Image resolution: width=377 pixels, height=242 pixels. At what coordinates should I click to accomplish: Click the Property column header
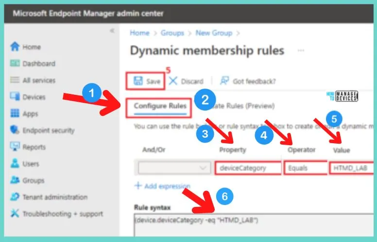click(x=233, y=150)
